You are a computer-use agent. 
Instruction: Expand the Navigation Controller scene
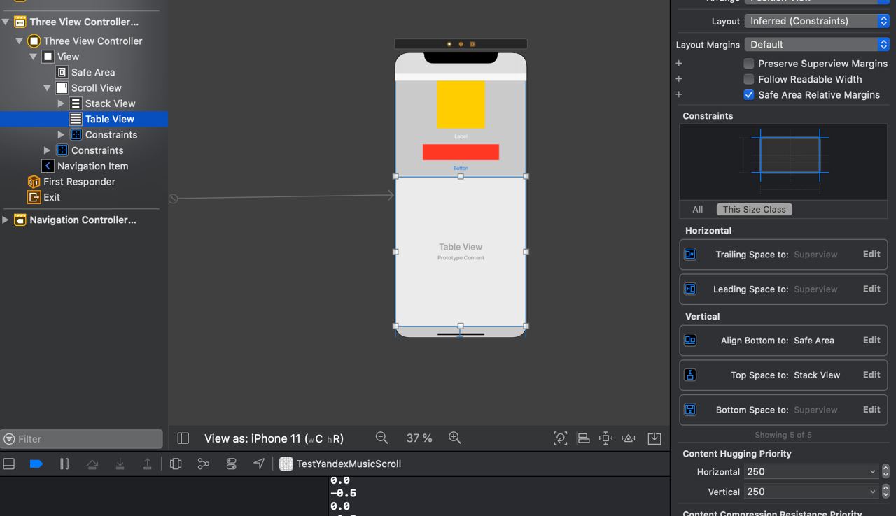click(6, 220)
